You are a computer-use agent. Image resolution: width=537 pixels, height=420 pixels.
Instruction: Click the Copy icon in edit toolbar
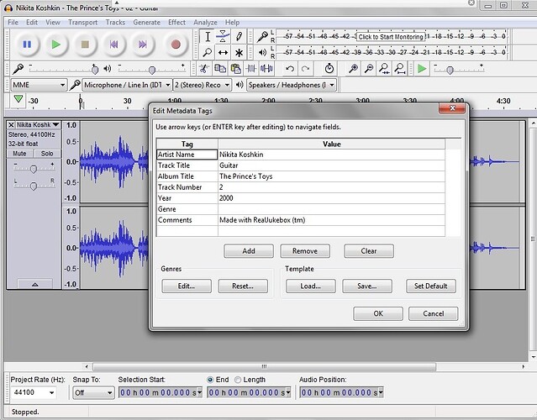220,69
